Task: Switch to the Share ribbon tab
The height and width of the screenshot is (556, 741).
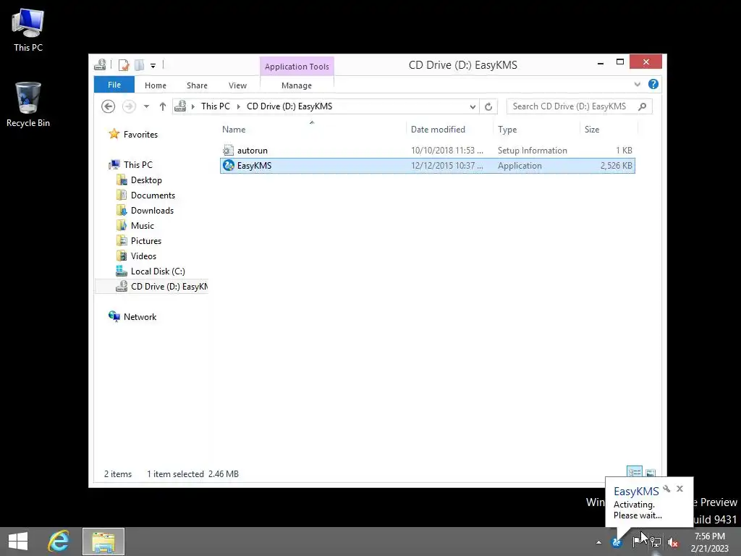Action: click(x=197, y=85)
